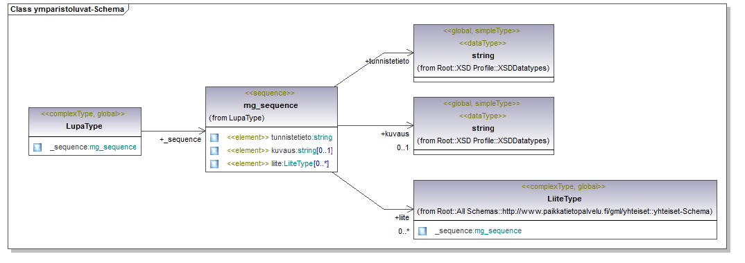Screen dimensions: 745x263
Task: Click the attribute icon in the LiiteType class box
Action: (422, 230)
